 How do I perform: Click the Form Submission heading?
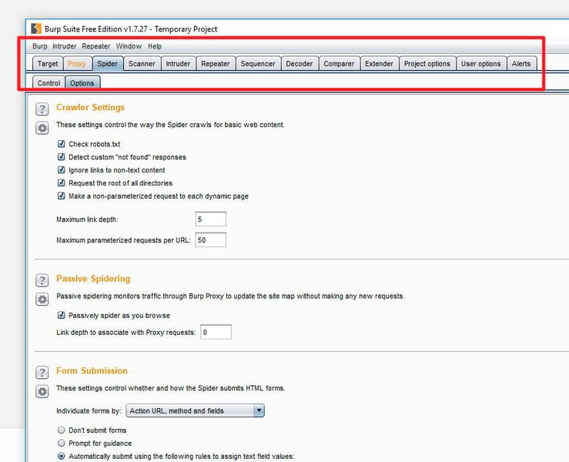[92, 370]
